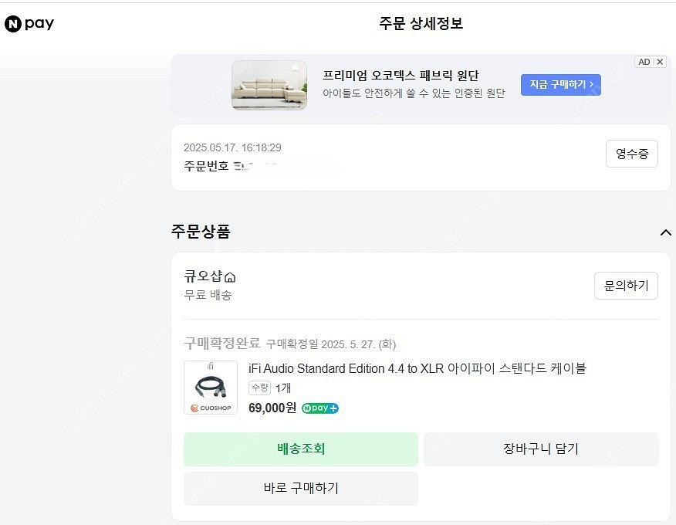Image resolution: width=676 pixels, height=525 pixels.
Task: Click the 구매확정완료 status label
Action: 221,344
